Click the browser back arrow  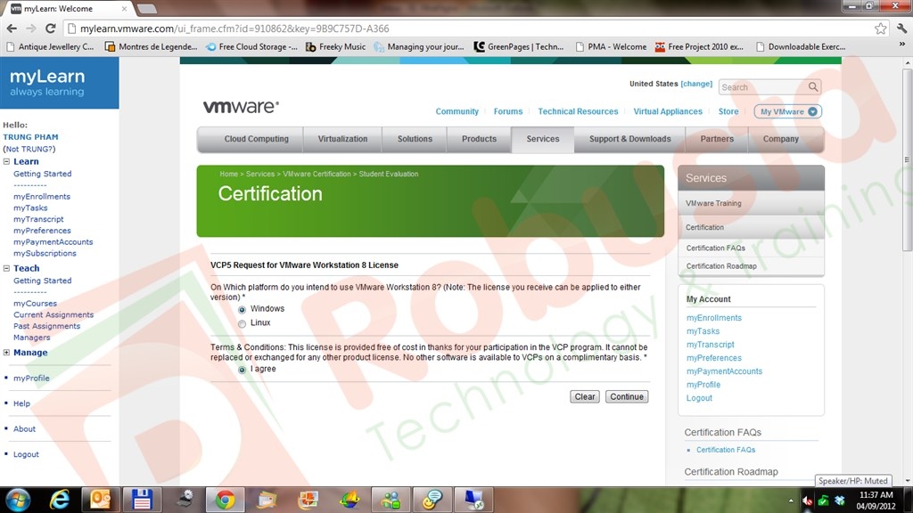click(x=12, y=28)
